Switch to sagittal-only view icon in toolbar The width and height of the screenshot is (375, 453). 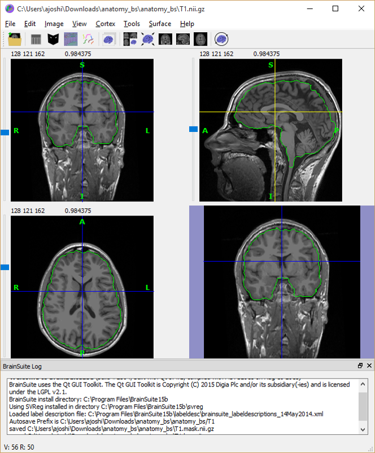tap(182, 39)
